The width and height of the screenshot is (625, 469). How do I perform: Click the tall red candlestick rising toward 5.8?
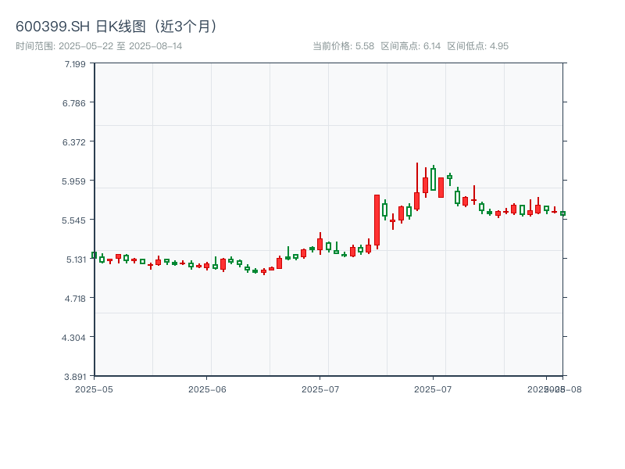(377, 220)
